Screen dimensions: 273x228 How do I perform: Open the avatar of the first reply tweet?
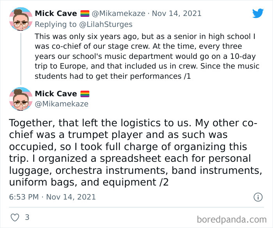[x=20, y=19]
